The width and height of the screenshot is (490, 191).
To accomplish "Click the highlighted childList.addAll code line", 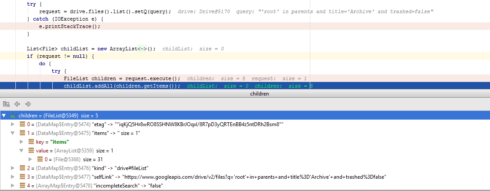I will coord(245,86).
